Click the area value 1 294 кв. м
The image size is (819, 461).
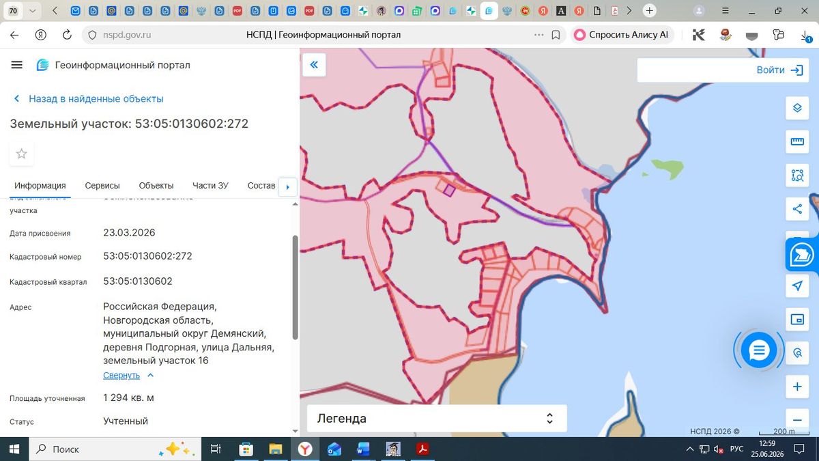[x=128, y=397]
